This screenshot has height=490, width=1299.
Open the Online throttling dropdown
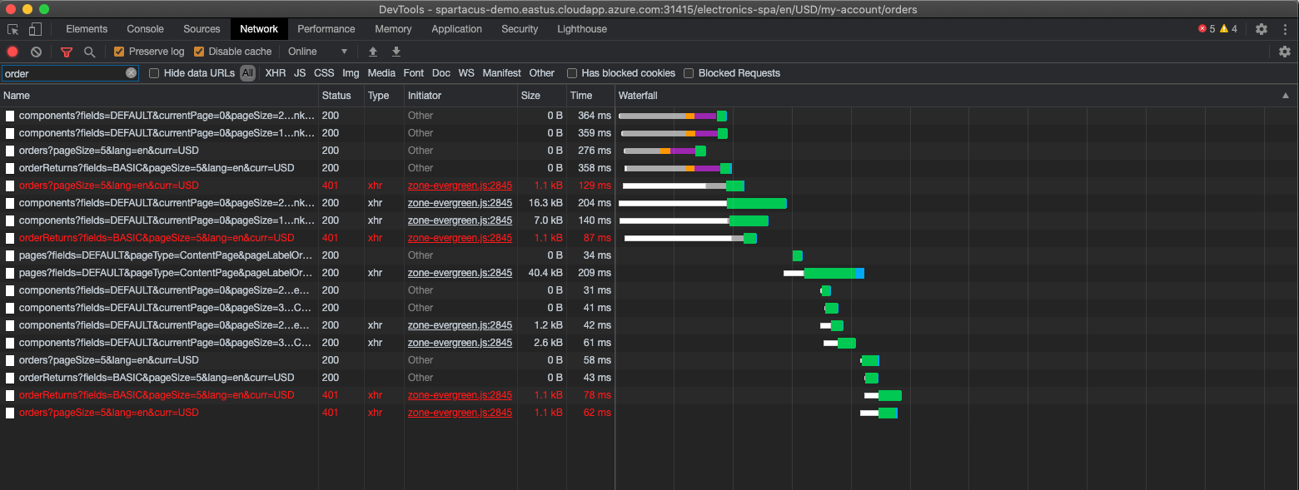318,51
